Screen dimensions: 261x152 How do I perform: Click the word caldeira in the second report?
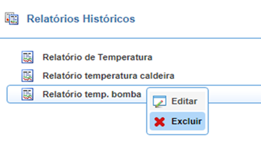157,76
